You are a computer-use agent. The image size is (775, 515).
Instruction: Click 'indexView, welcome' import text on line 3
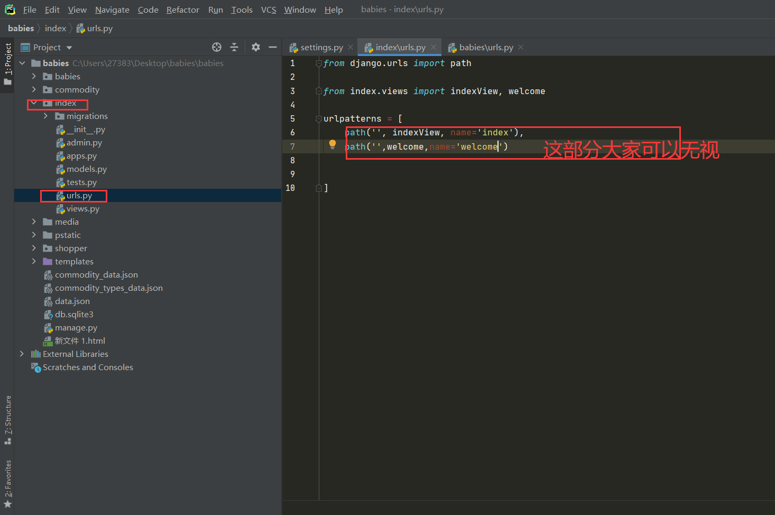pyautogui.click(x=498, y=91)
